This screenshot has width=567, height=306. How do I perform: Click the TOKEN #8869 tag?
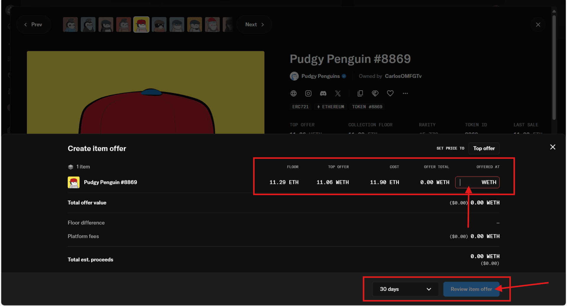(367, 107)
